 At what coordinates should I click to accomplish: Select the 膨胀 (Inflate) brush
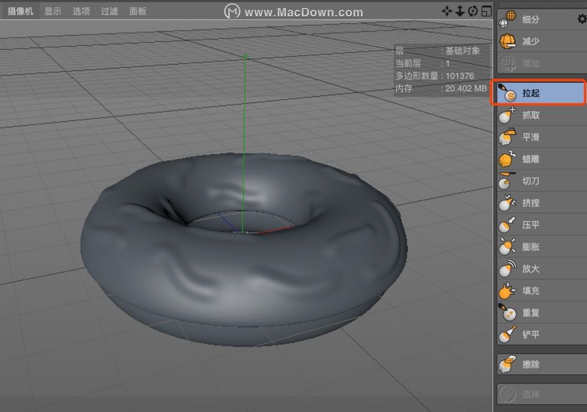[x=542, y=247]
